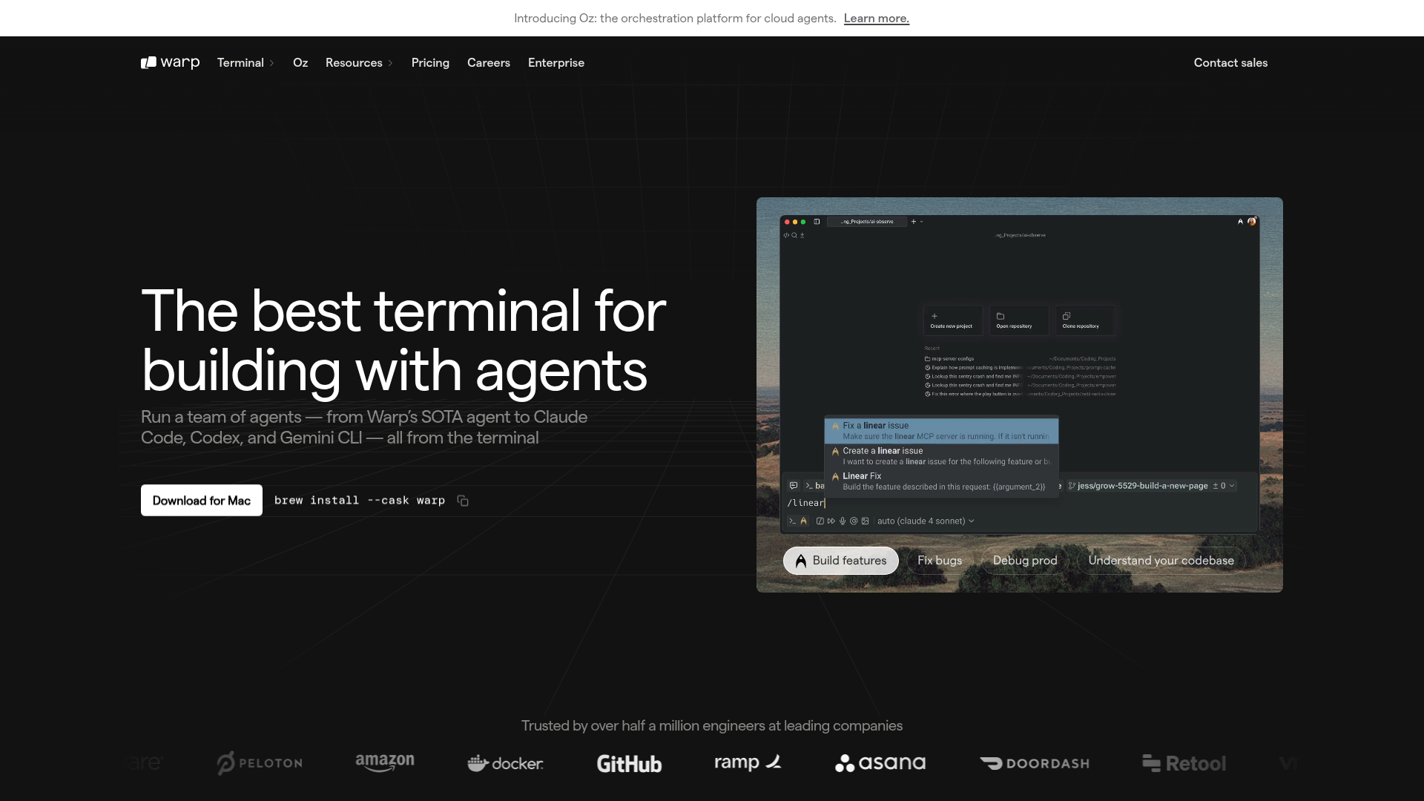
Task: Switch to the Debug prod tab
Action: click(x=1025, y=561)
